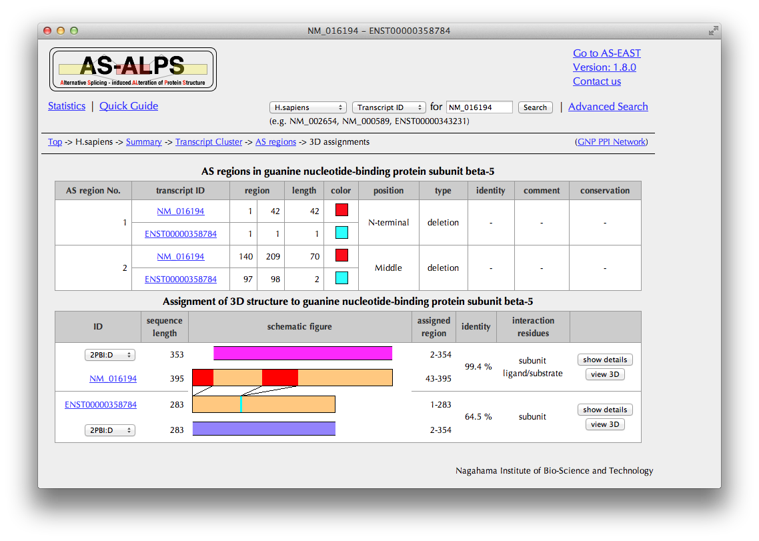Click show details for the 99.4 % identity row
Image resolution: width=759 pixels, height=541 pixels.
[605, 360]
